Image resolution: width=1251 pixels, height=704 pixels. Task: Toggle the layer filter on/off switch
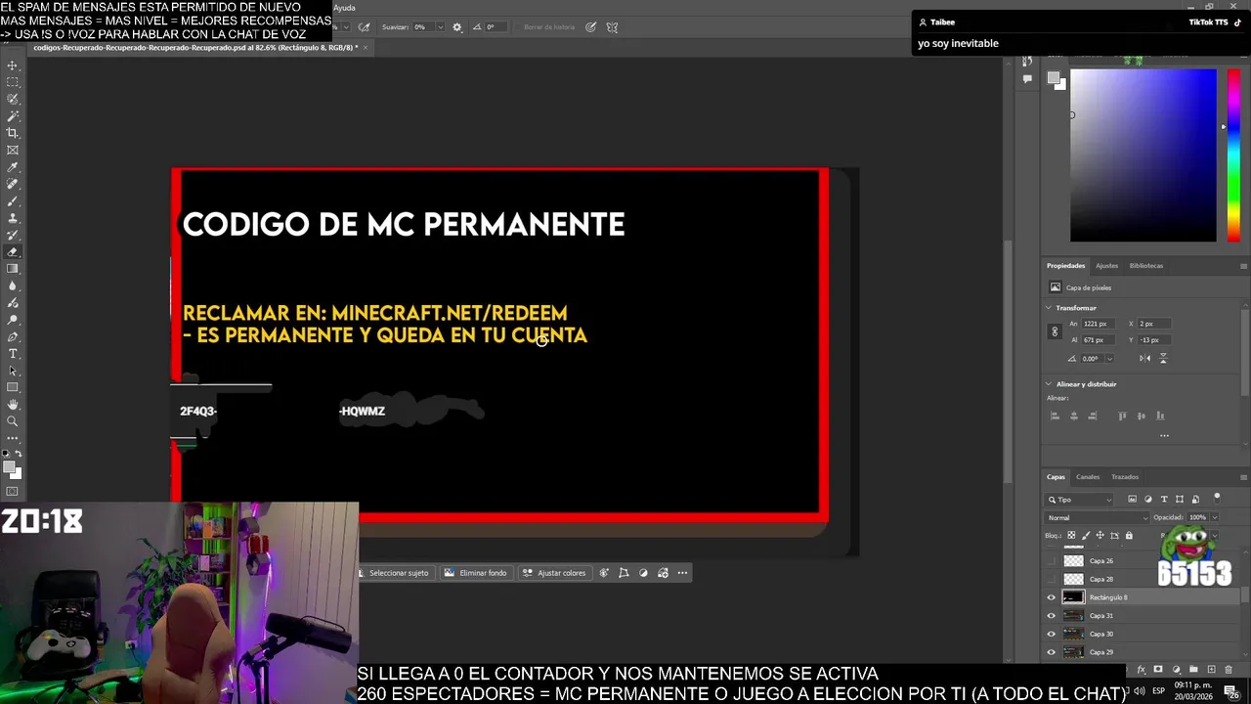[x=1217, y=497]
